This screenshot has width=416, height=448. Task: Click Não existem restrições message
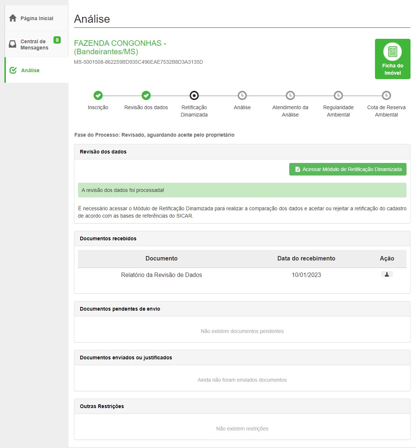click(242, 429)
